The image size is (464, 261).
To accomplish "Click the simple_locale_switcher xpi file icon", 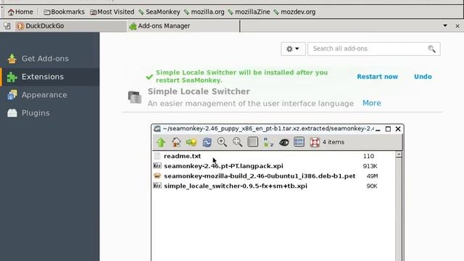I will pyautogui.click(x=157, y=186).
